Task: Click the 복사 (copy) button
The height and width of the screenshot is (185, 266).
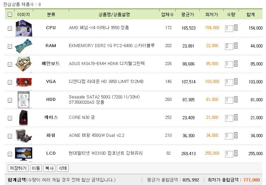Action: [49, 168]
